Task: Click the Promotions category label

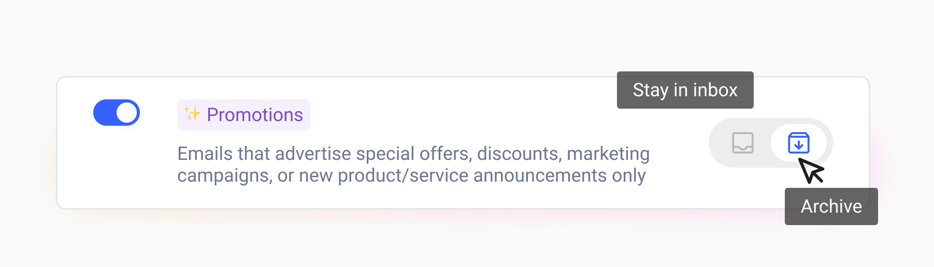Action: coord(254,115)
